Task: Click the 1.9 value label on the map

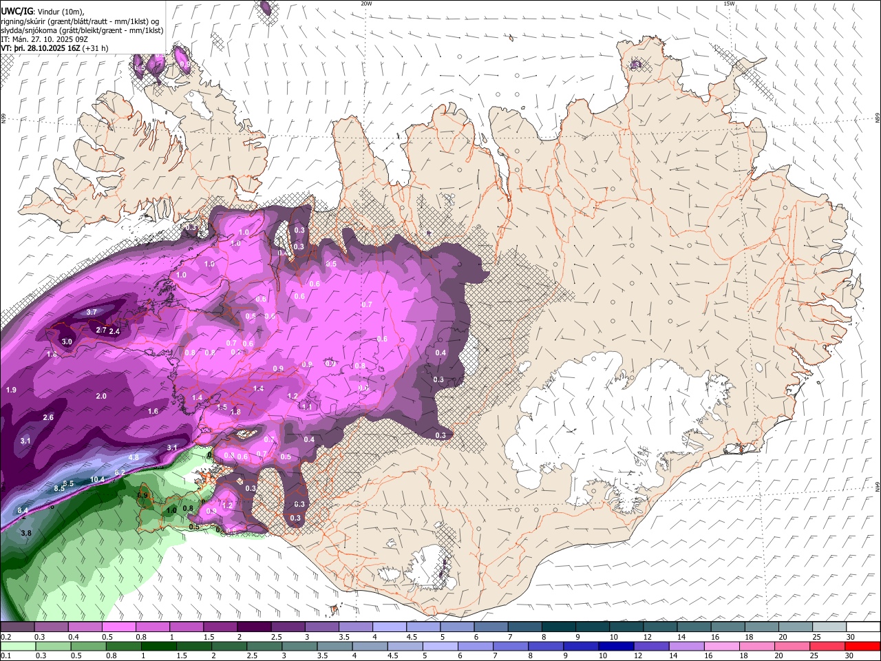Action: click(x=11, y=390)
